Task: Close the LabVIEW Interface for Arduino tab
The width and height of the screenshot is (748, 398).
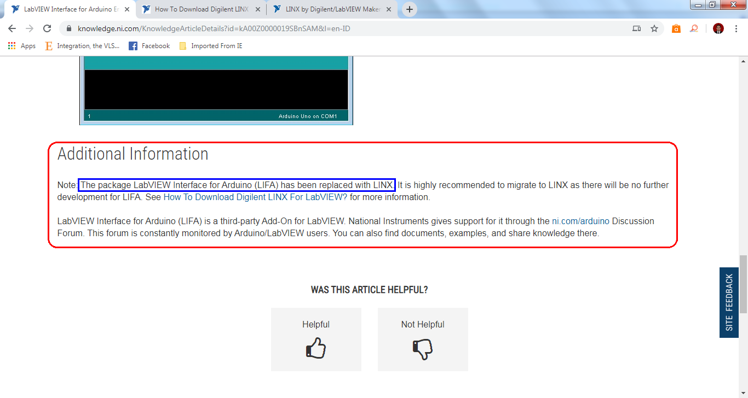Action: pos(127,9)
